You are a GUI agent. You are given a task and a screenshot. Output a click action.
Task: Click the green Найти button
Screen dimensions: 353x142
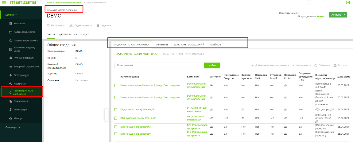click(212, 65)
